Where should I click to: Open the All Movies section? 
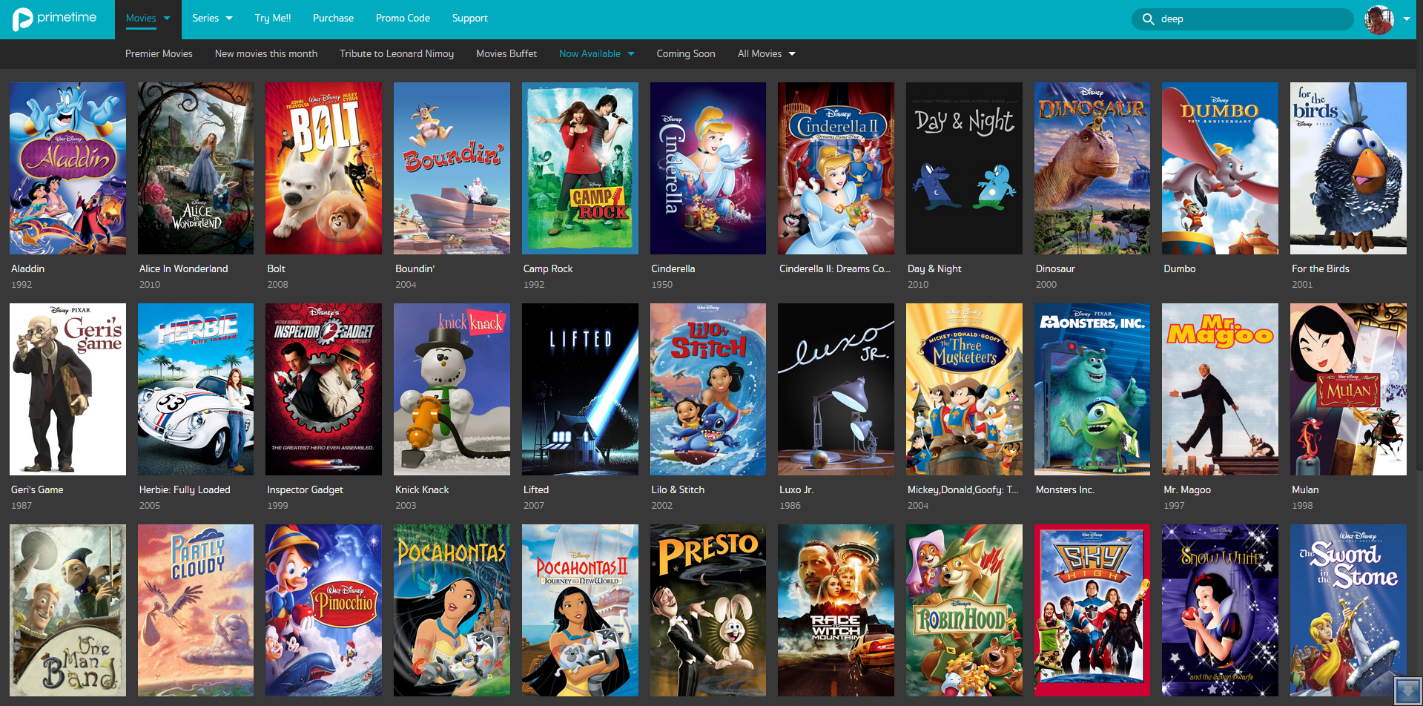point(759,54)
